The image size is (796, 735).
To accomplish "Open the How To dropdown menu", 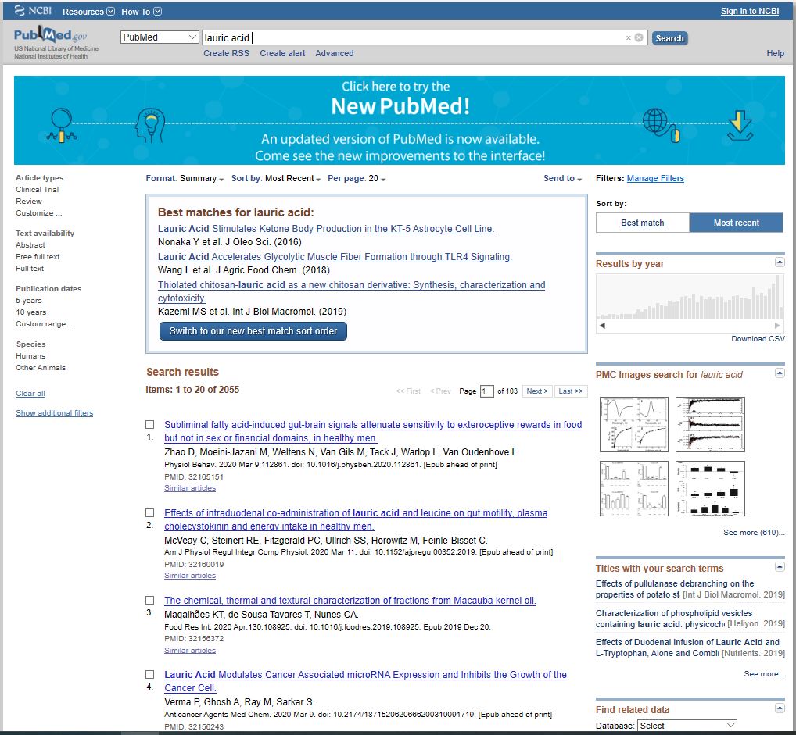I will (141, 12).
